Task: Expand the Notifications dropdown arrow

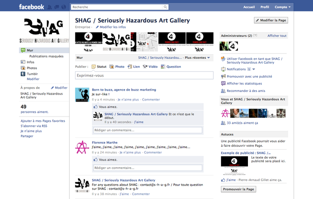Action: pos(254,69)
